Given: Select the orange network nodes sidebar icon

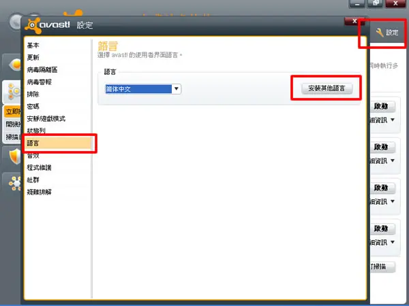Looking at the screenshot, I should point(14,183).
